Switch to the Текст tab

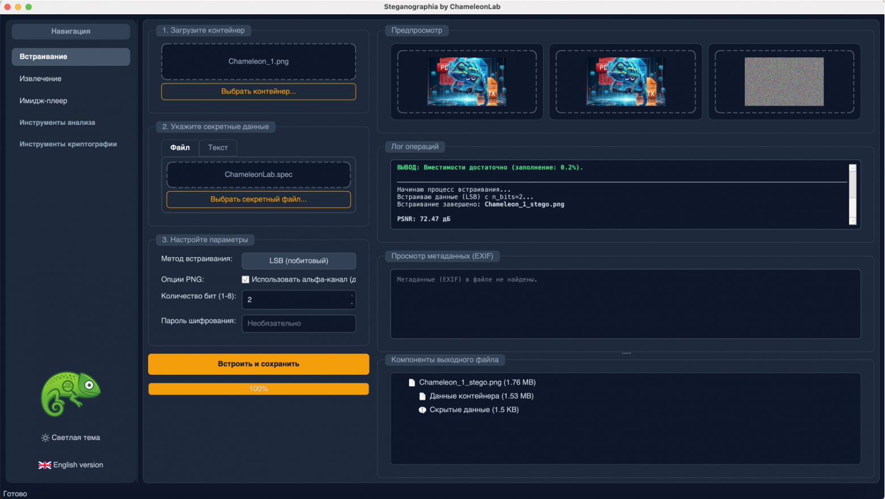pos(218,147)
